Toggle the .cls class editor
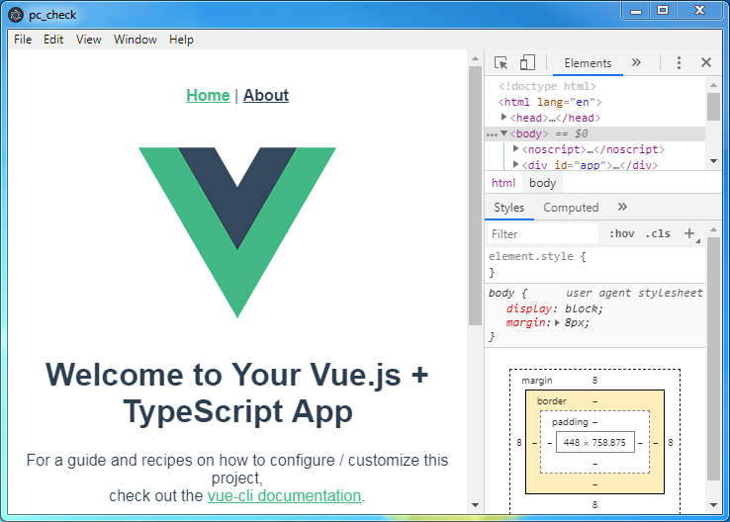 click(657, 234)
